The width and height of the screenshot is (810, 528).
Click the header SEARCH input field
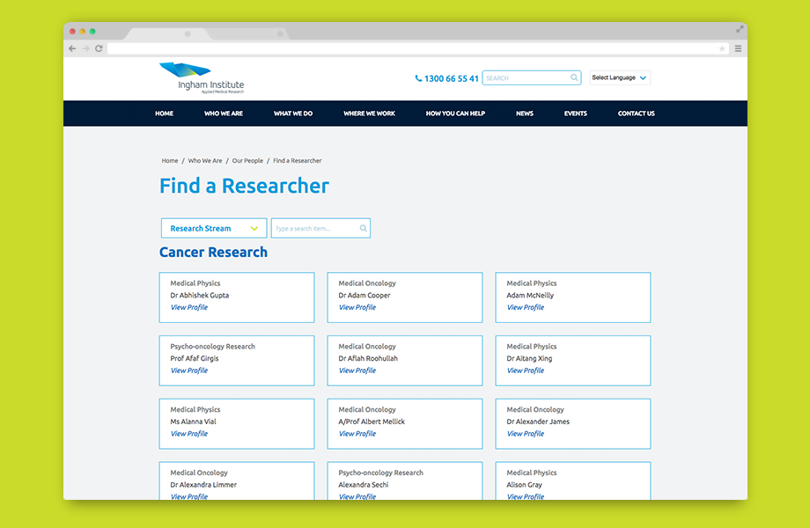(x=526, y=78)
